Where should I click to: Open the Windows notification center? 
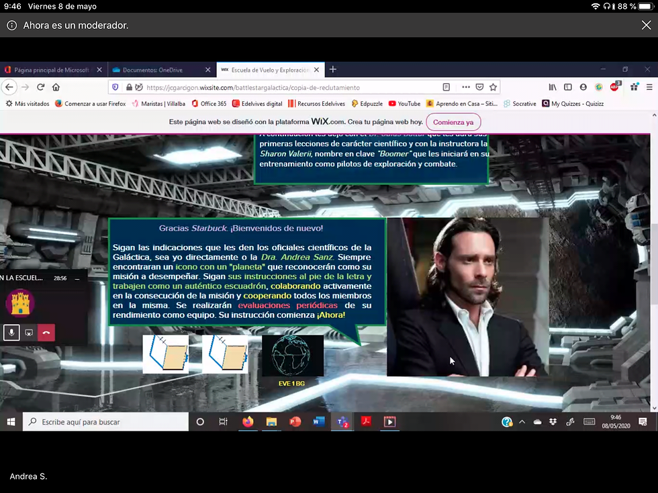(643, 422)
